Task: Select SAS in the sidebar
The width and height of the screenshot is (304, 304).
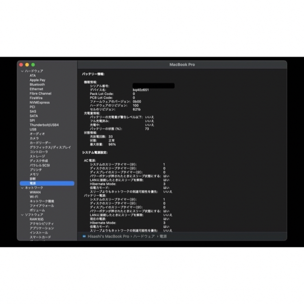Action: pyautogui.click(x=33, y=111)
